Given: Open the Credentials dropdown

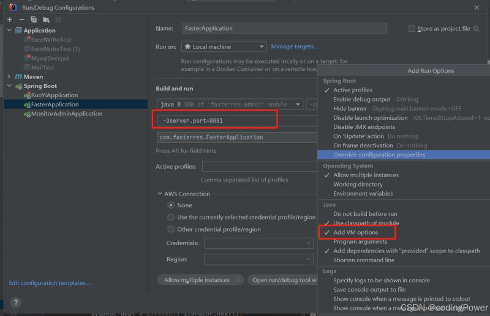Looking at the screenshot, I should click(x=259, y=243).
